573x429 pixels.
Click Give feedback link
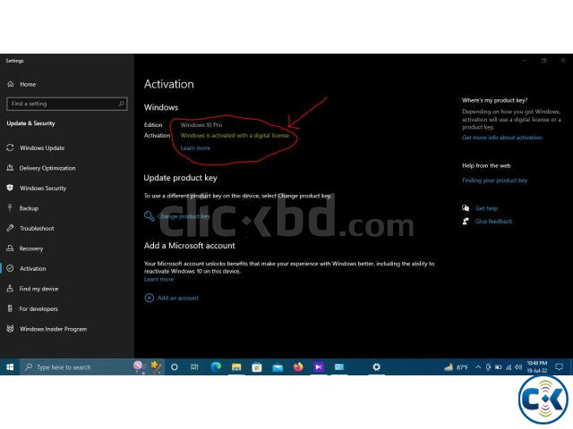[493, 221]
